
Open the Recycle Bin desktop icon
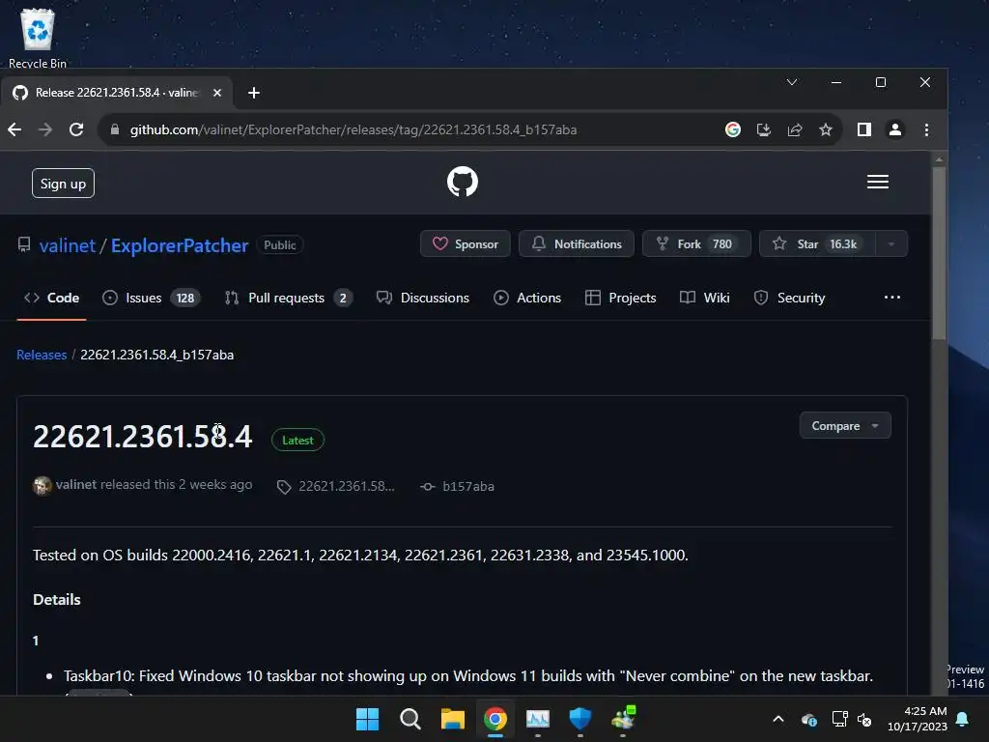[x=38, y=37]
